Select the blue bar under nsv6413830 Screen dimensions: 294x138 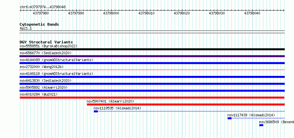pos(152,84)
